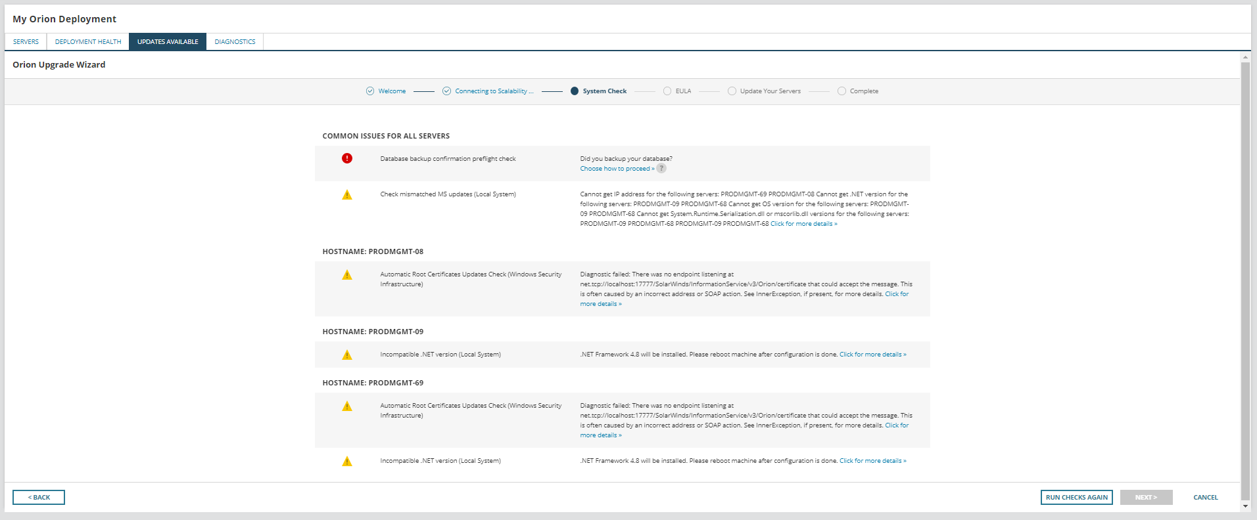
Task: Click the scrollbar down arrow
Action: pyautogui.click(x=1245, y=506)
